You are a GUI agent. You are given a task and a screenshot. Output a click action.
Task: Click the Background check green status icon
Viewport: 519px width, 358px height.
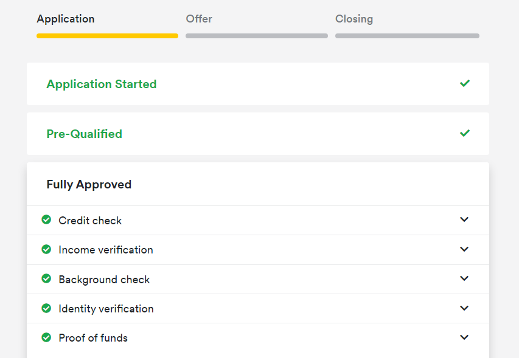click(46, 278)
